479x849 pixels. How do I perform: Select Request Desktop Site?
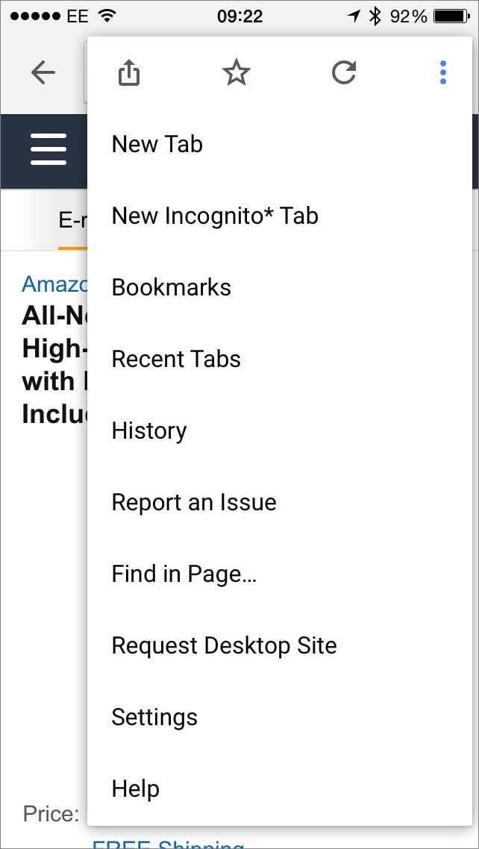pos(224,645)
